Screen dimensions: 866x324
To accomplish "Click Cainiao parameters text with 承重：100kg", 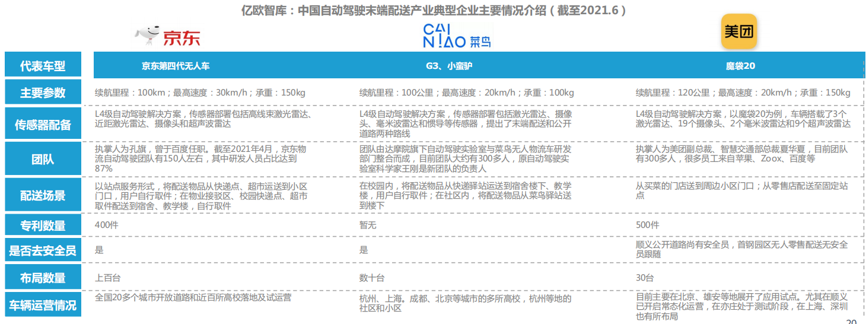I will [x=467, y=93].
